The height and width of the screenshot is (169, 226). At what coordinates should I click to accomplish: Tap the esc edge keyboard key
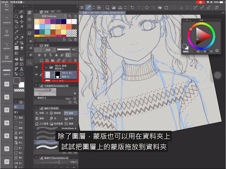7,7
